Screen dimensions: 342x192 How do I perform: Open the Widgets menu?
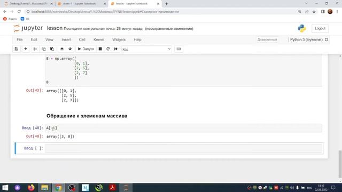[119, 39]
